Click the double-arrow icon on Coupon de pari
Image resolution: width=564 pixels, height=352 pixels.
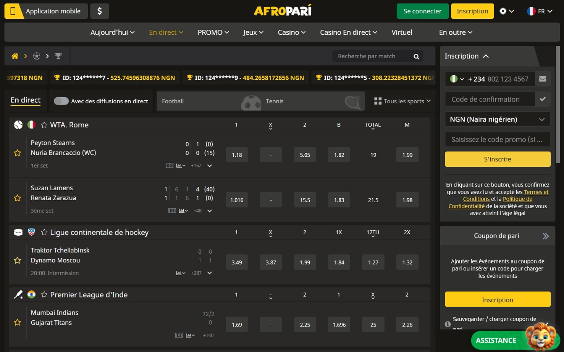pyautogui.click(x=546, y=236)
